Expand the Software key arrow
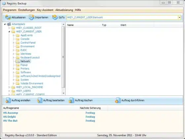 14,72
